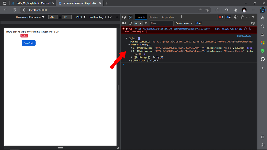The image size is (267, 150).
Task: Clear the console with the ban icon
Action: pyautogui.click(x=130, y=23)
